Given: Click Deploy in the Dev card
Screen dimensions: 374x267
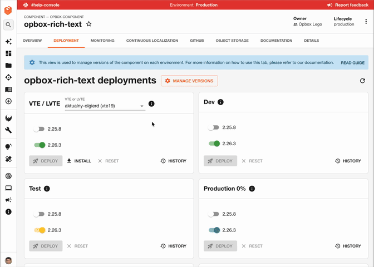Looking at the screenshot, I should 220,161.
